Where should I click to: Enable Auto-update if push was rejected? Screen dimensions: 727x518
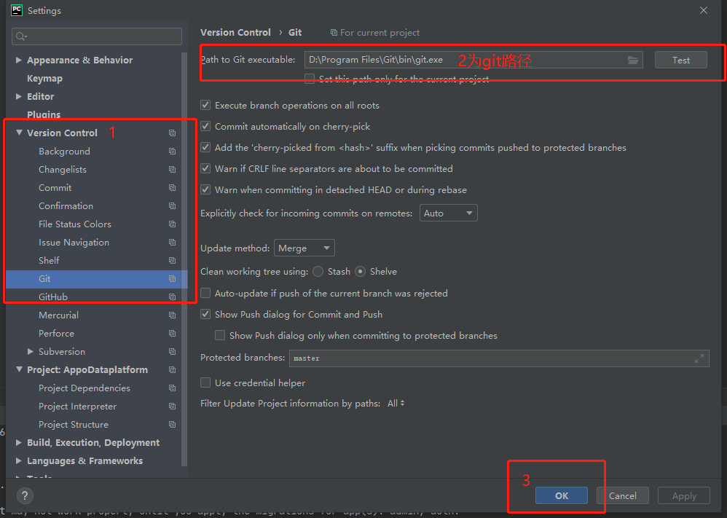pos(205,293)
